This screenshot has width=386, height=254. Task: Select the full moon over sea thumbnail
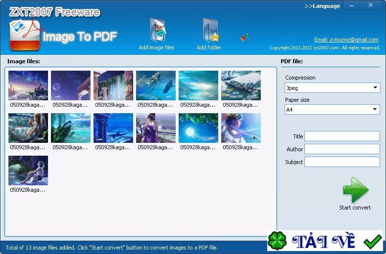coord(198,128)
